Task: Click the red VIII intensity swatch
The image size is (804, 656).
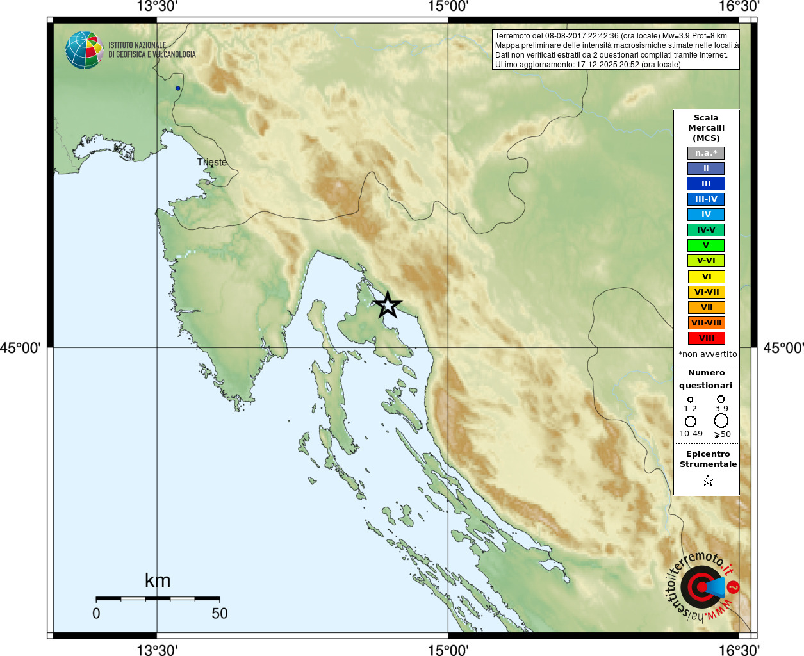Action: 706,338
